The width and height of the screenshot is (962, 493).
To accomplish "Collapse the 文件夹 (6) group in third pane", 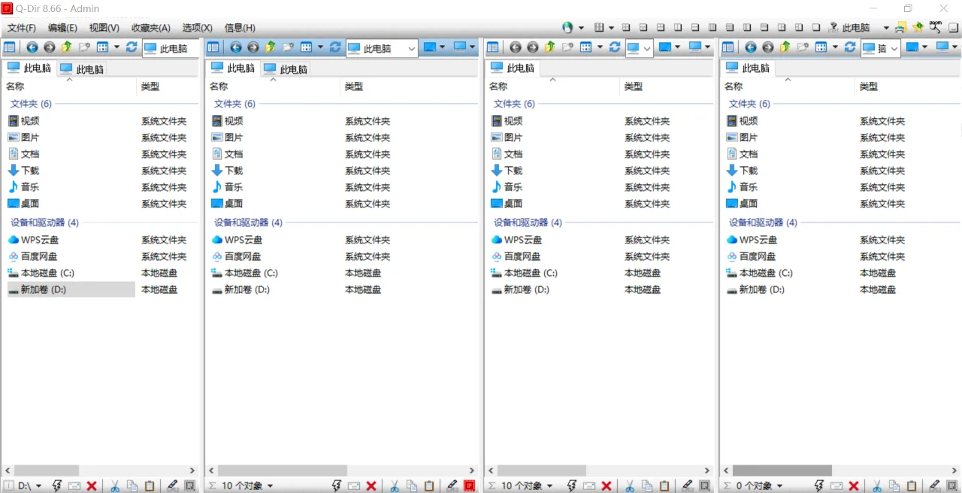I will 514,104.
